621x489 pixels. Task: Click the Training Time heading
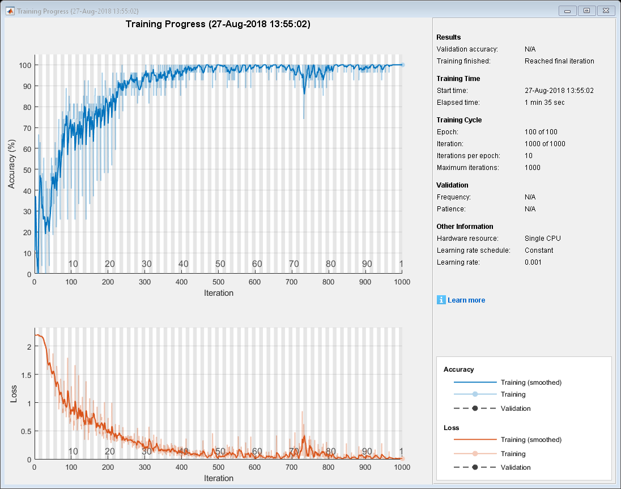(x=458, y=78)
